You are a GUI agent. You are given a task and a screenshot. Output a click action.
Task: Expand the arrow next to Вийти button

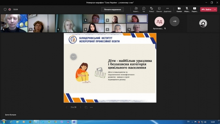point(215,9)
